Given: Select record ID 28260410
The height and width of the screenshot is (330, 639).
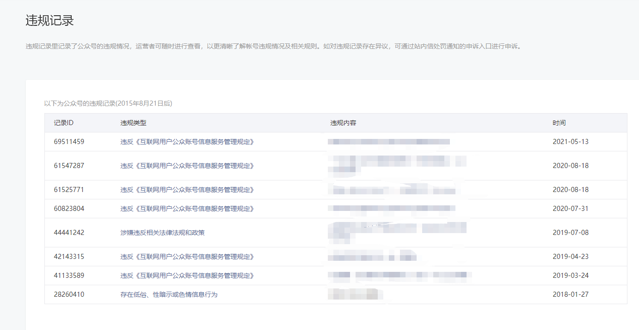Looking at the screenshot, I should click(69, 294).
